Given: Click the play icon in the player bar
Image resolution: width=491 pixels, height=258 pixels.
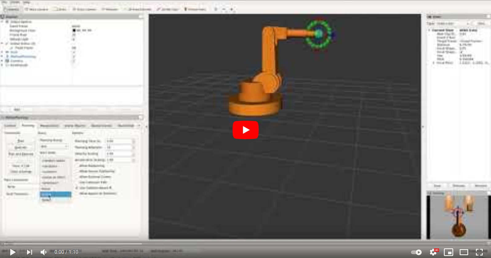Looking at the screenshot, I should point(13,252).
